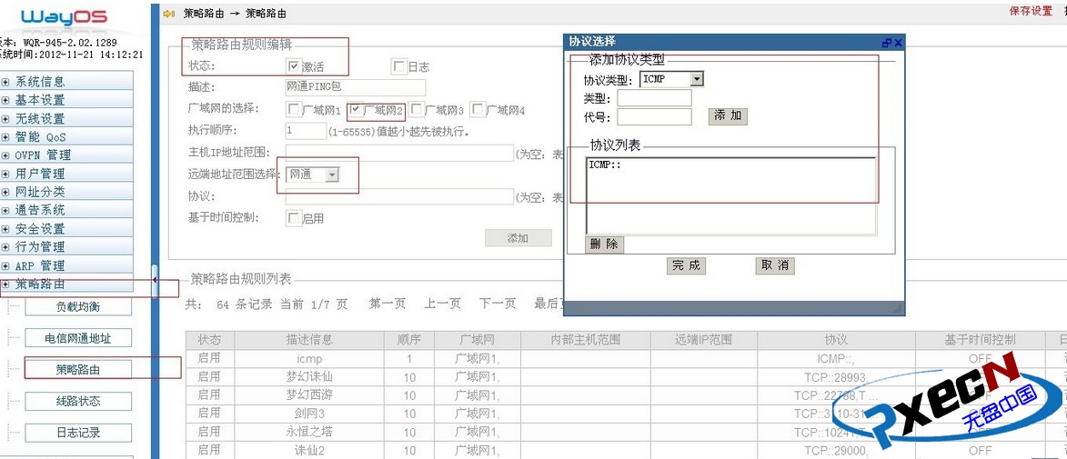Open the 负载均衡 submenu item
This screenshot has height=459, width=1067.
(x=77, y=306)
